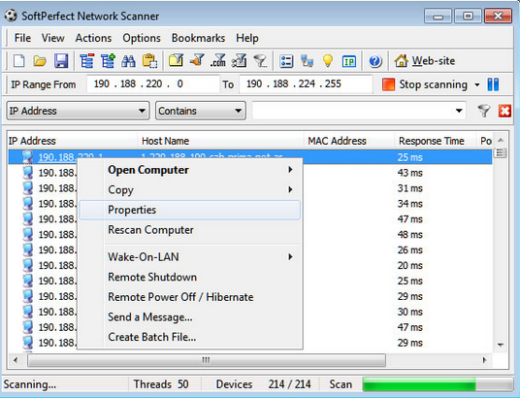The width and height of the screenshot is (520, 398).
Task: Expand the Open Computer submenu arrow
Action: [x=290, y=170]
